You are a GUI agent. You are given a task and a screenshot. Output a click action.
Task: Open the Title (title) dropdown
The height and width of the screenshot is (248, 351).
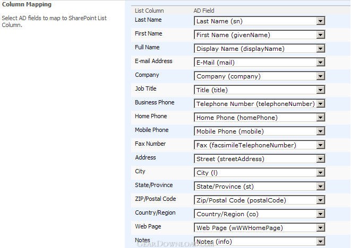pyautogui.click(x=260, y=90)
